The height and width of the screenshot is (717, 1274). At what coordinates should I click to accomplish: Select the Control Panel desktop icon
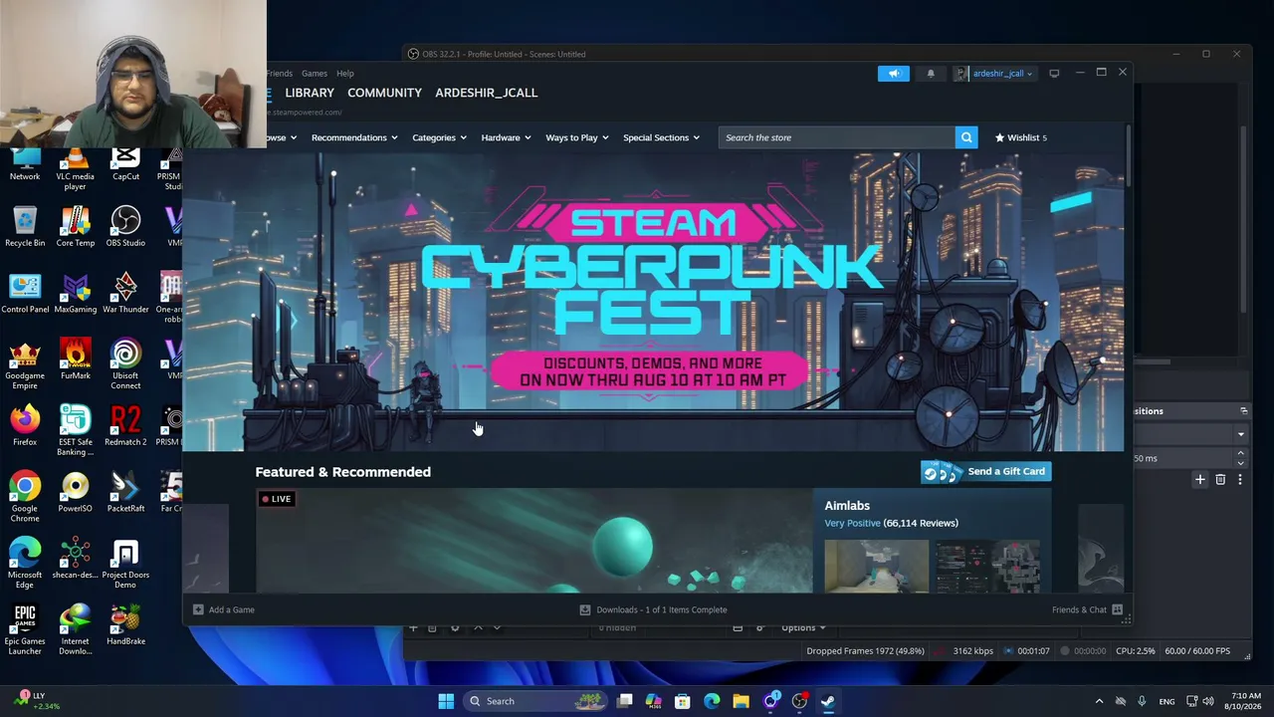(25, 294)
